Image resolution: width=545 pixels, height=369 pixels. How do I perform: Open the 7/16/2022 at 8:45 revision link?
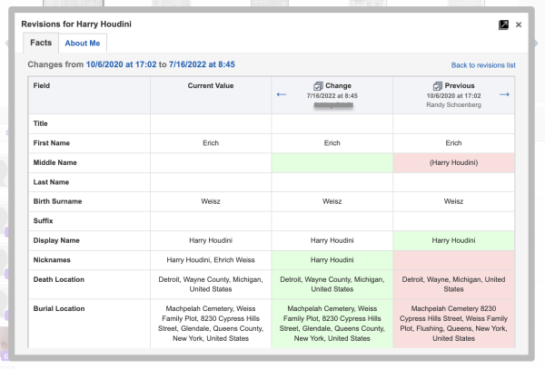[x=202, y=64]
